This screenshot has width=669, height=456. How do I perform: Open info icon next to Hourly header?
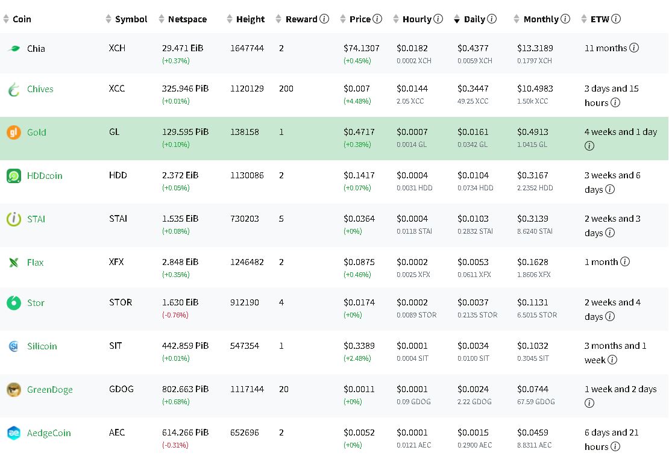click(x=438, y=19)
